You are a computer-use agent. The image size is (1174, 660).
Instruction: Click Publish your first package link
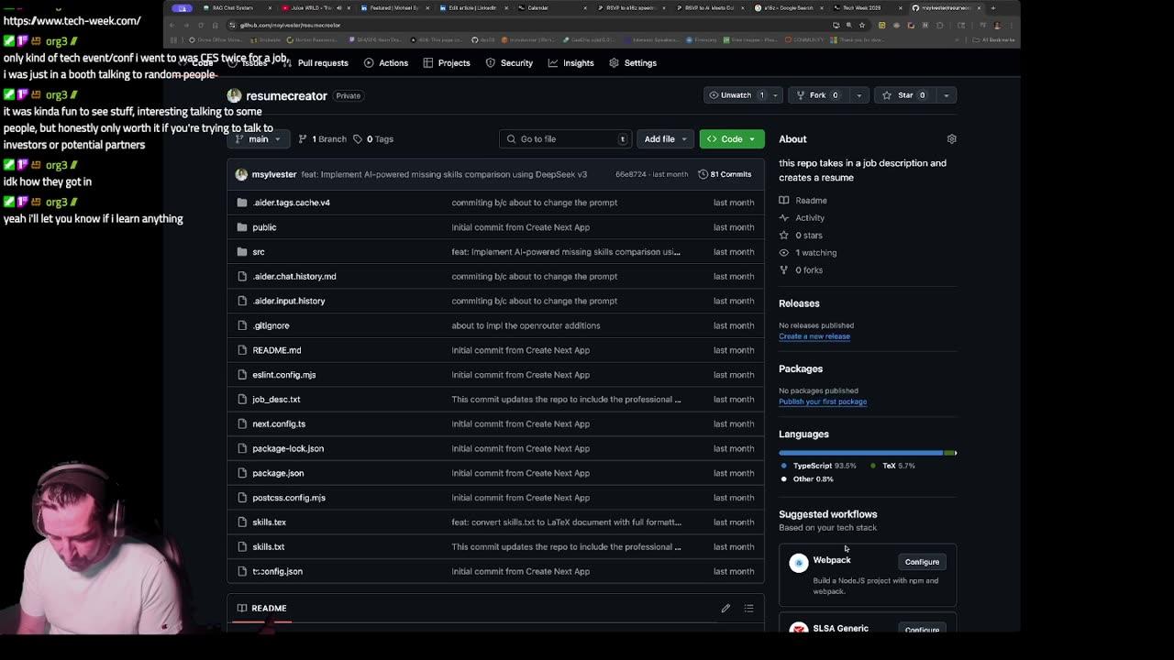823,401
